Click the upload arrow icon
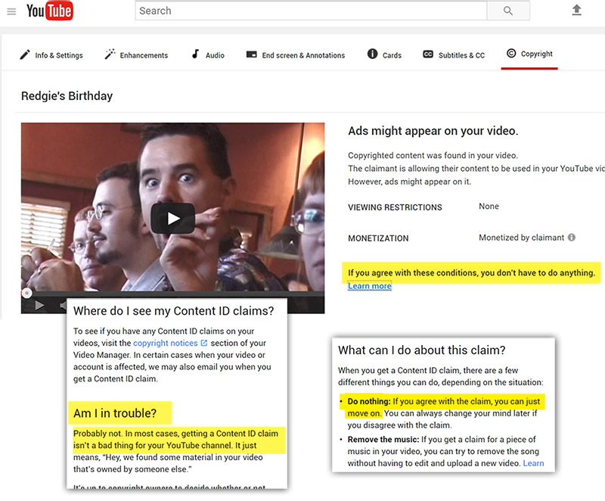Viewport: 605px width, 501px height. coord(576,10)
